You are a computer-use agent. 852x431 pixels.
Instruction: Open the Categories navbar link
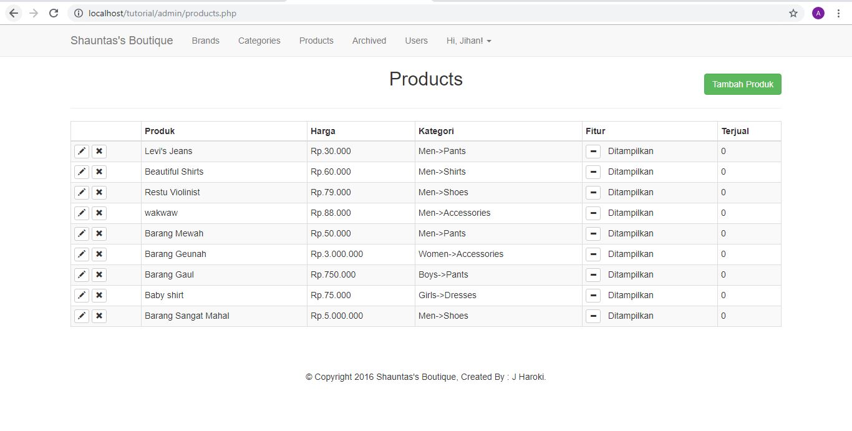click(x=259, y=41)
